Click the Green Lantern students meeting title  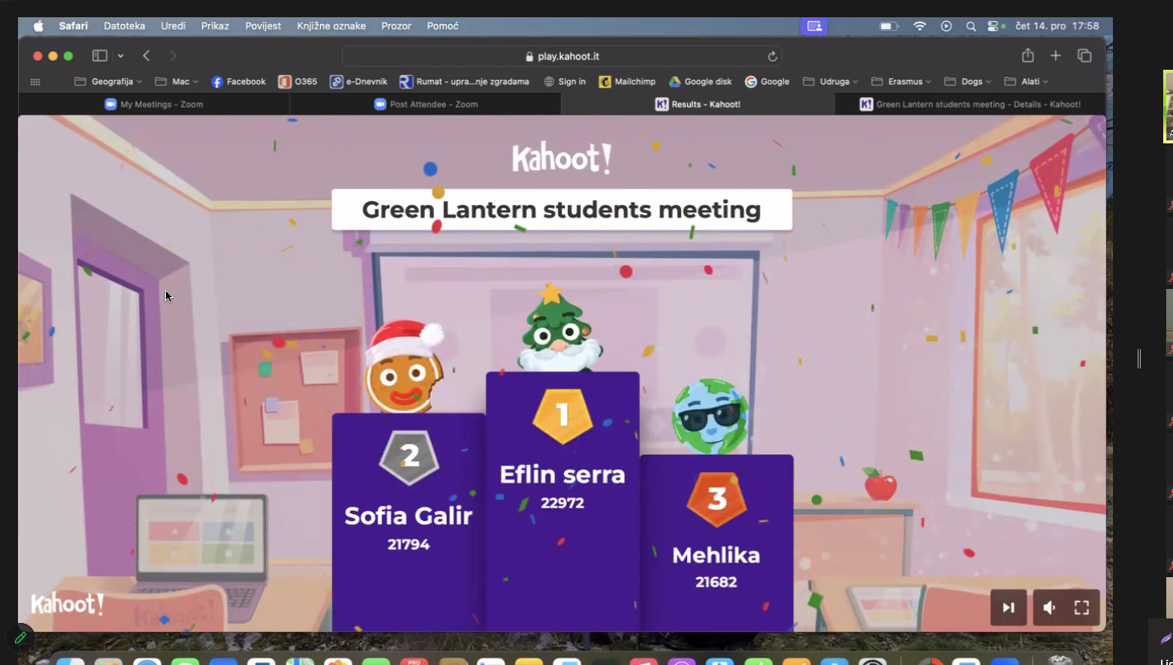(562, 209)
